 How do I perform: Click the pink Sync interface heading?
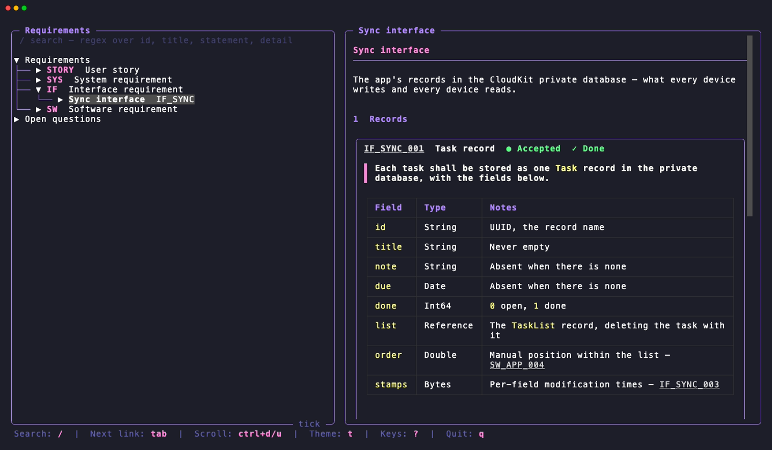click(x=391, y=50)
